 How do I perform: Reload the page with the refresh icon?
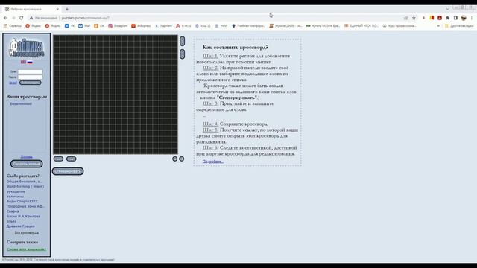22,18
